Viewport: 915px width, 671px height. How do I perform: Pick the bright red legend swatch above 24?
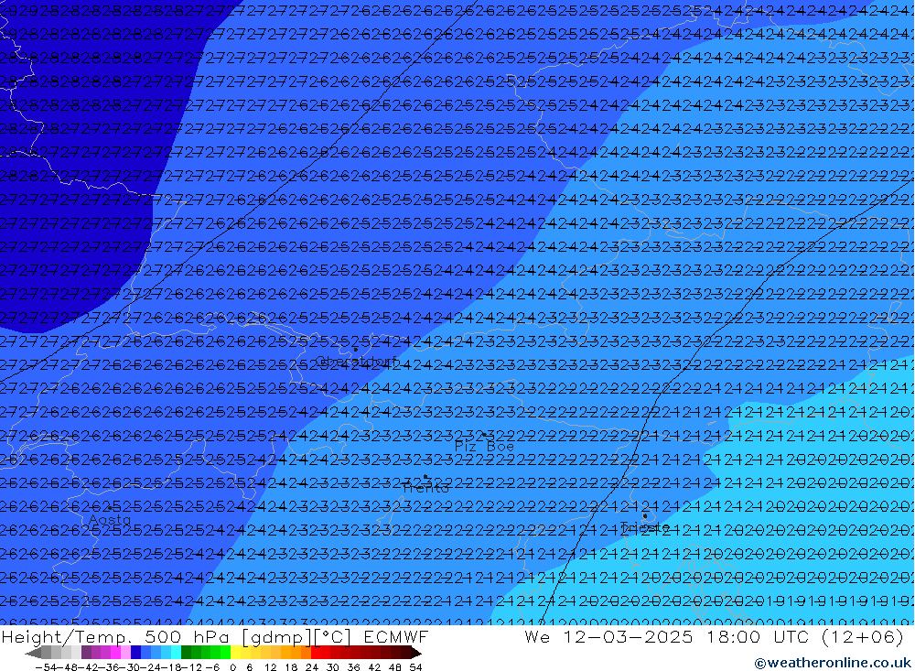316,653
